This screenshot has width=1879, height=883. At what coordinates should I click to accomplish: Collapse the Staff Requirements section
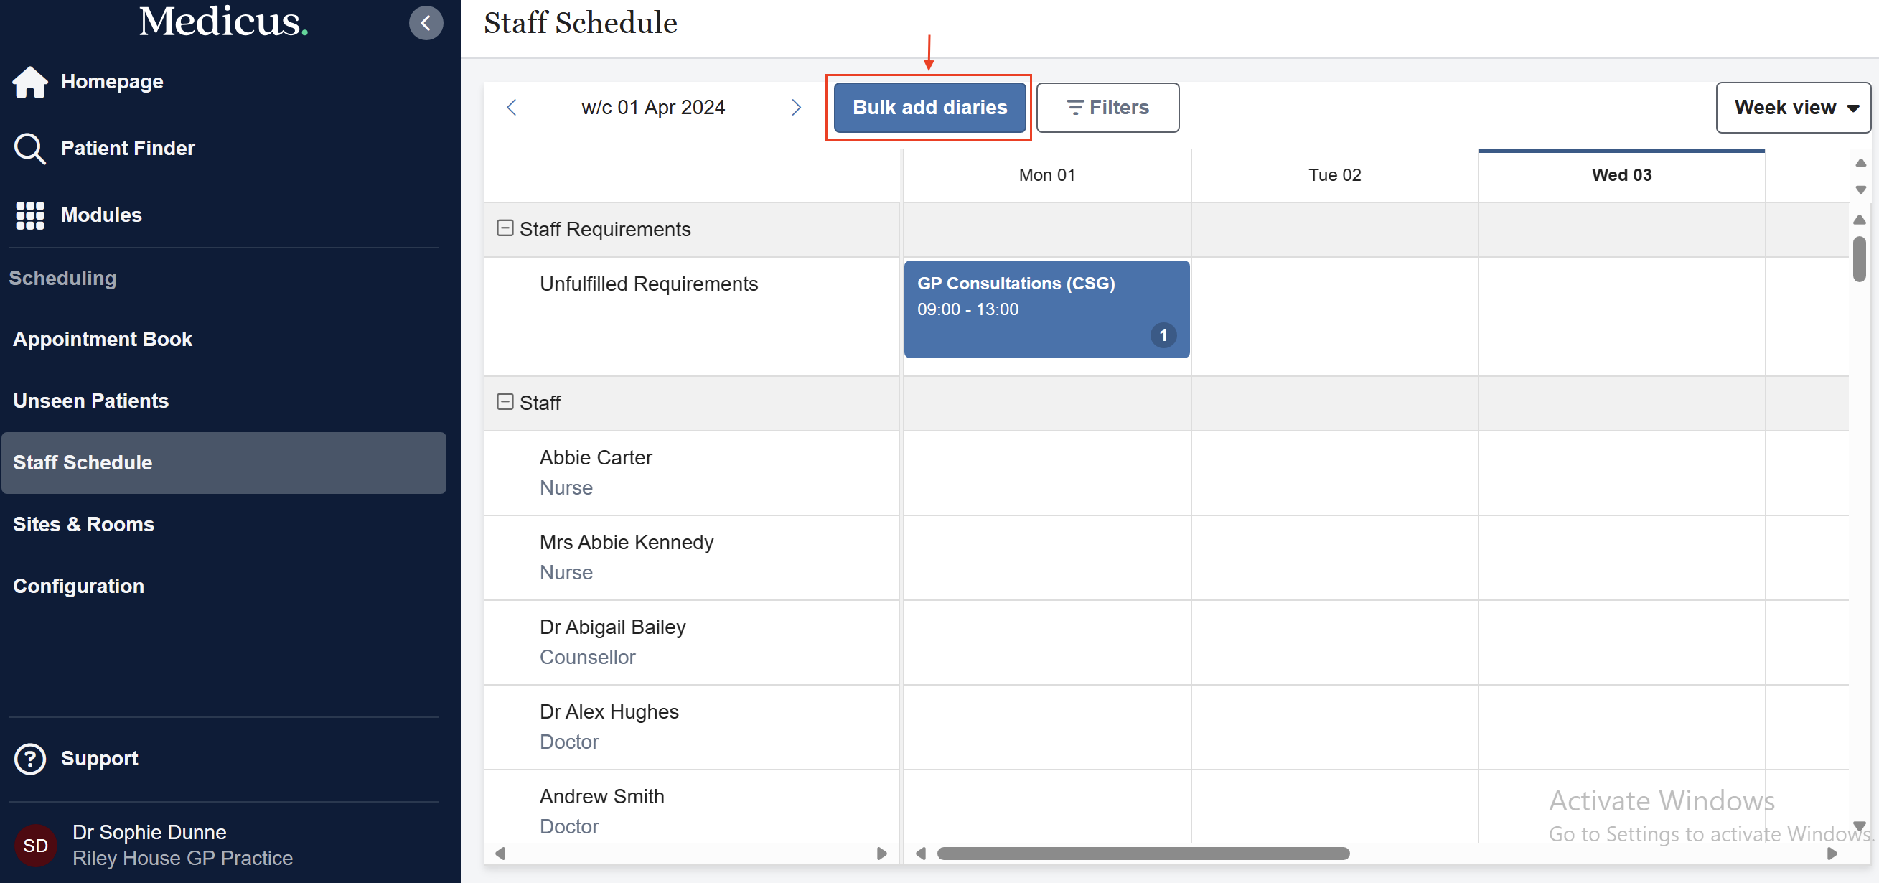coord(505,228)
